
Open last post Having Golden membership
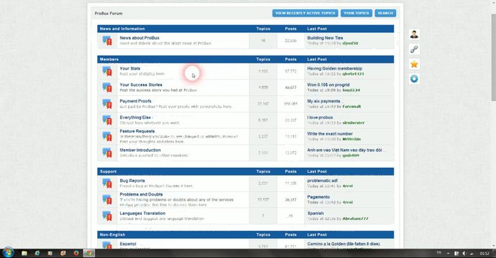[335, 69]
